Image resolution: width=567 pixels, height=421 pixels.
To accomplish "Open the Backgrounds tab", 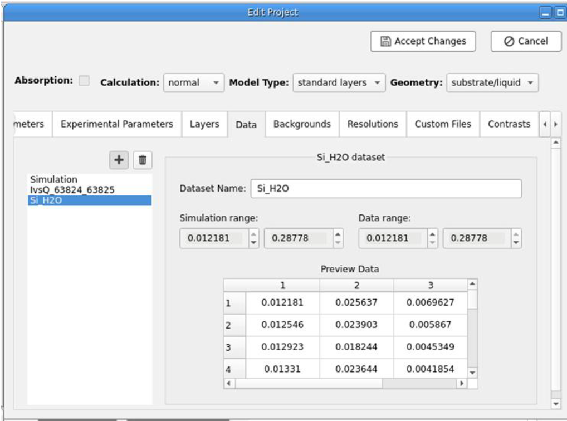I will [x=302, y=124].
